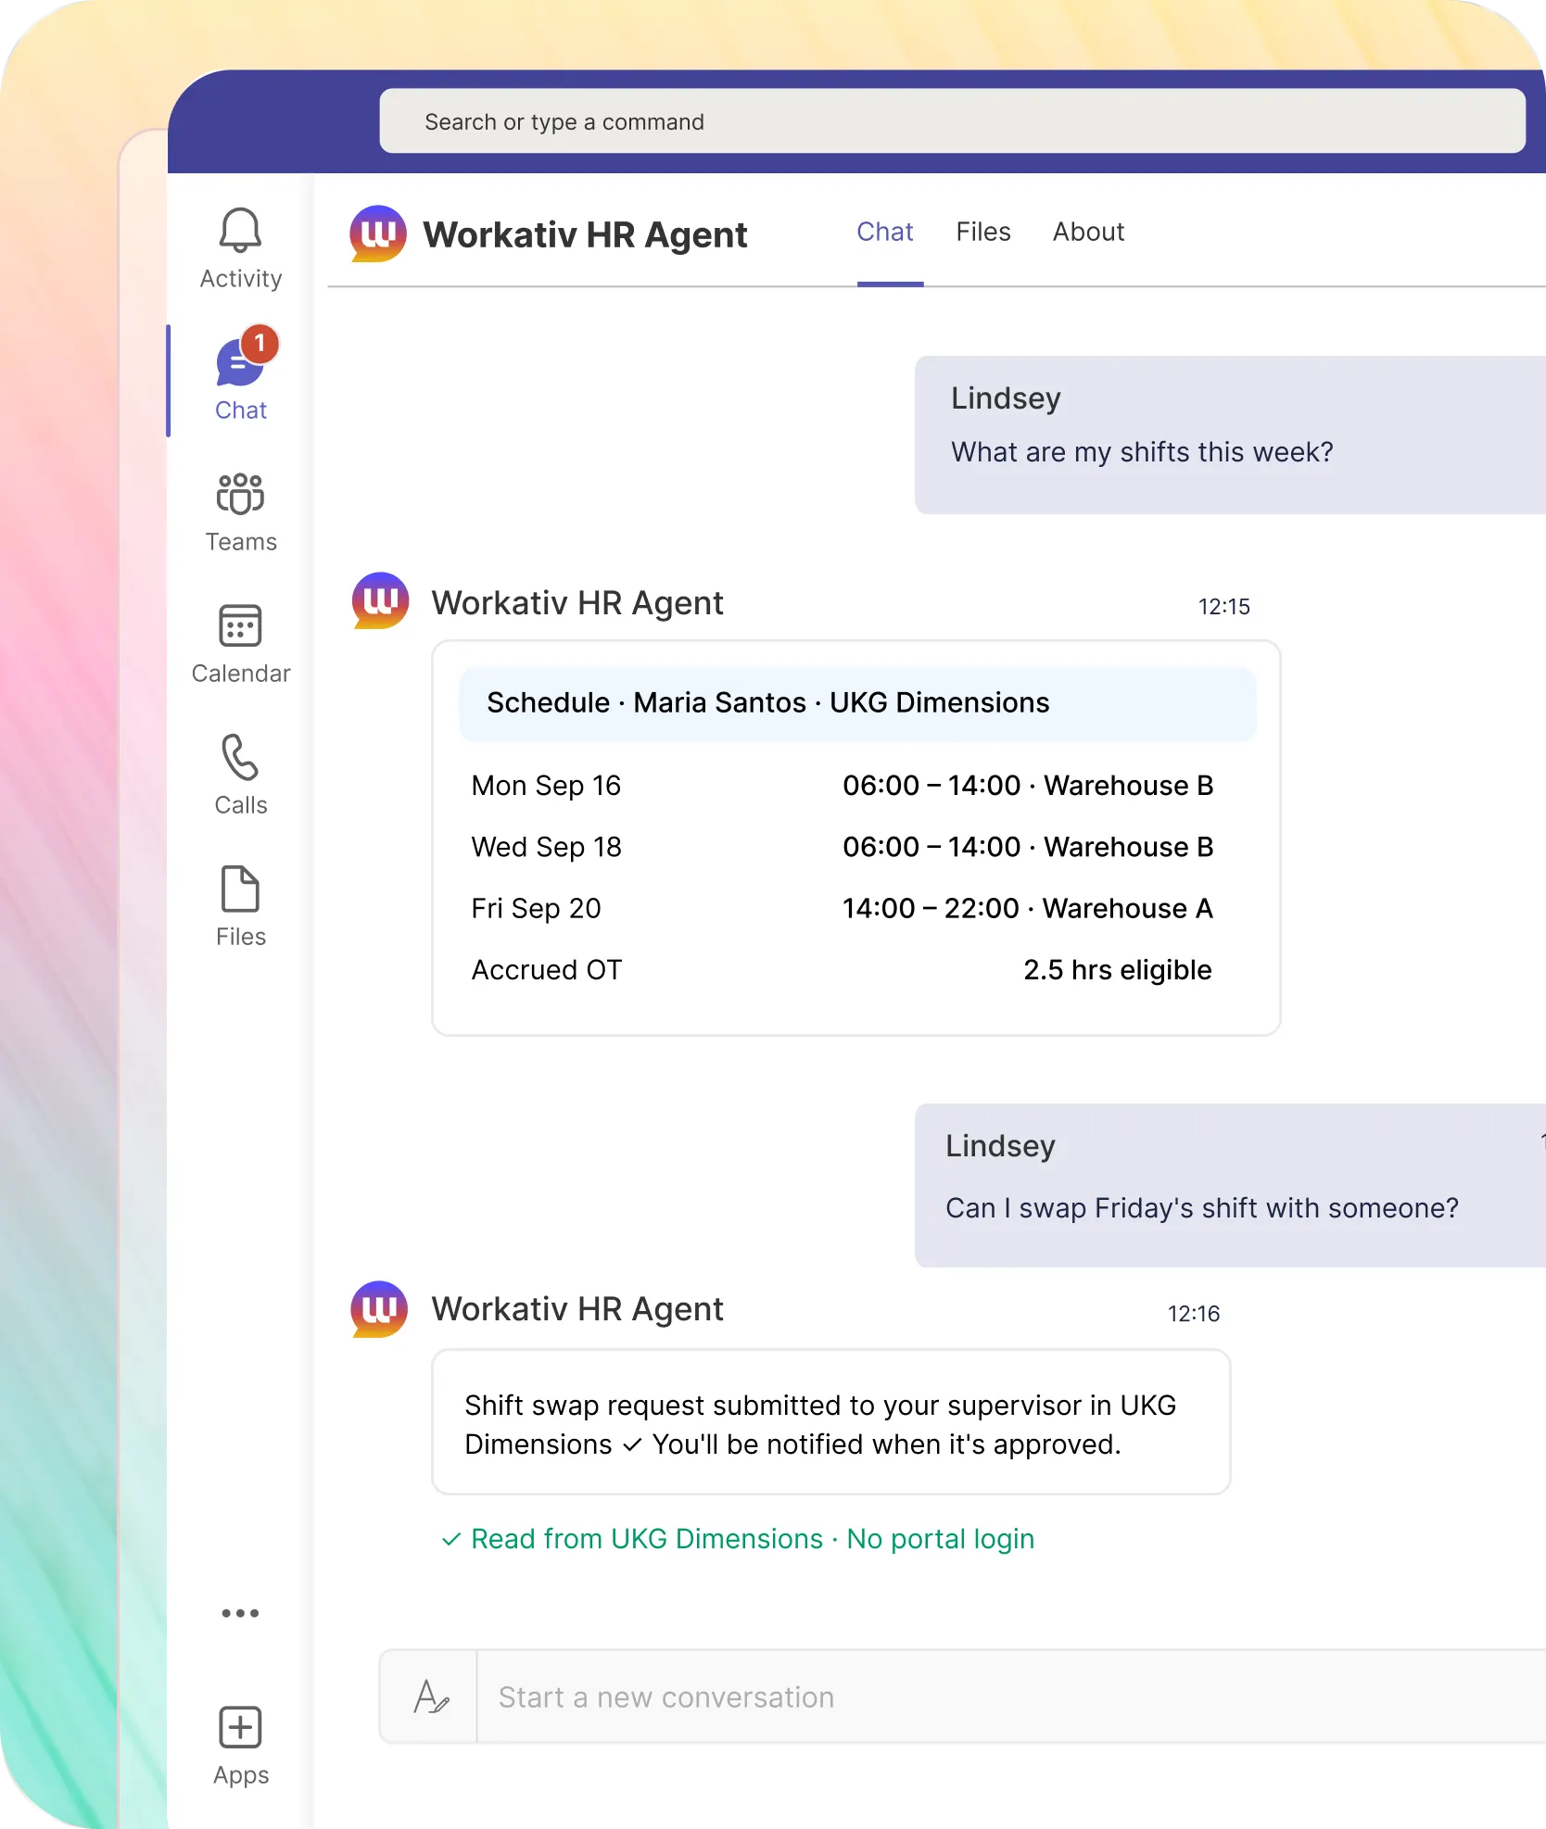The height and width of the screenshot is (1829, 1546).
Task: Click swap Friday's shift message
Action: pyautogui.click(x=1201, y=1208)
